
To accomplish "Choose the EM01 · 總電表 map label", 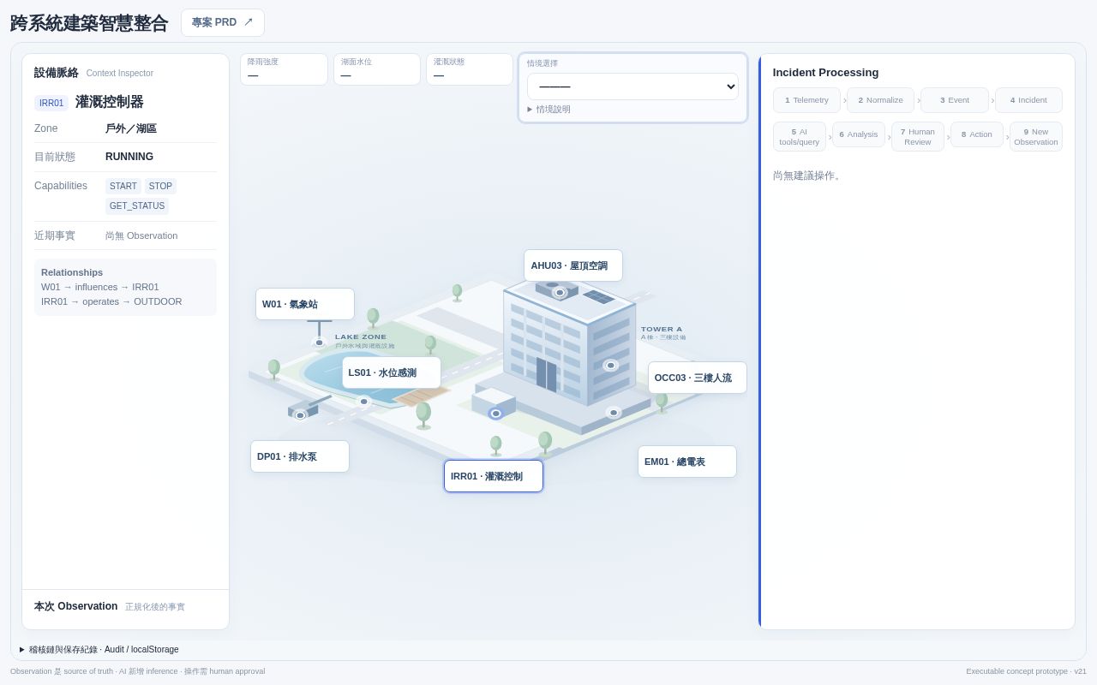I will (687, 462).
